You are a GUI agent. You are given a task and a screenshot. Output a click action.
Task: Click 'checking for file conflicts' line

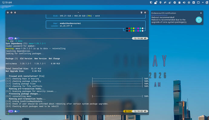click(24, 86)
